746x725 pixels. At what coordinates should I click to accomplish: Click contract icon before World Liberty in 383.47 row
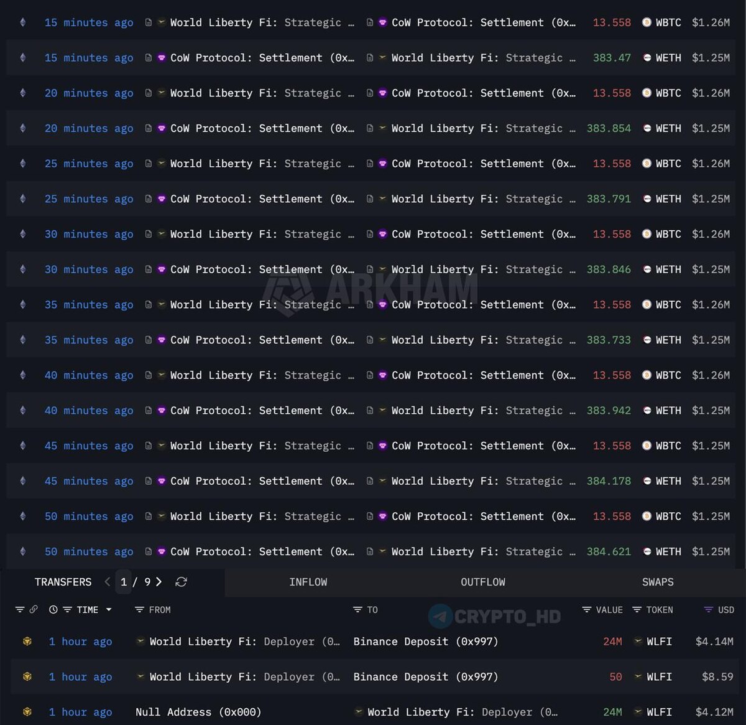point(370,58)
